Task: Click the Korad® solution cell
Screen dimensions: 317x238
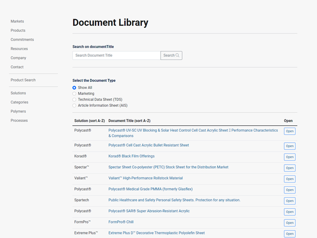Action: (80, 156)
